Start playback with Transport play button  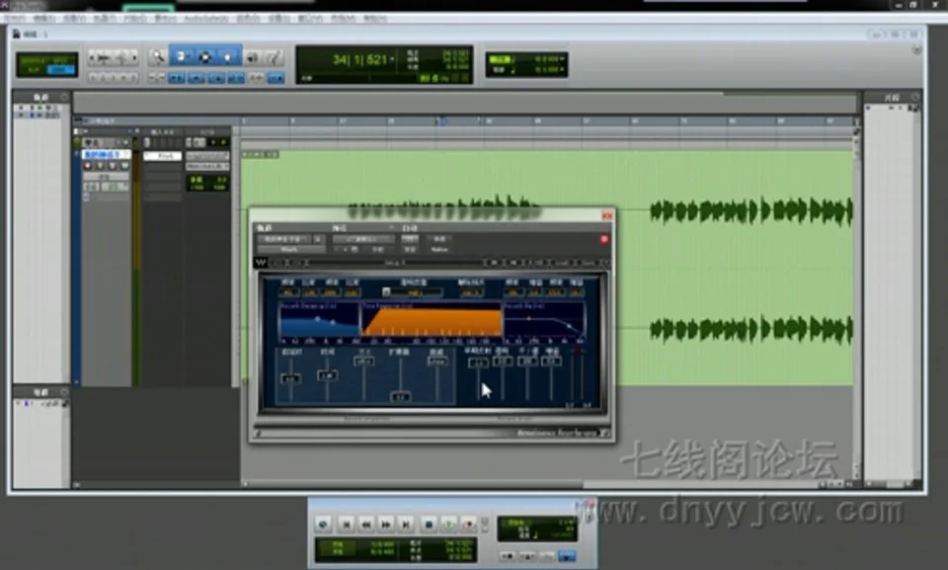point(448,524)
